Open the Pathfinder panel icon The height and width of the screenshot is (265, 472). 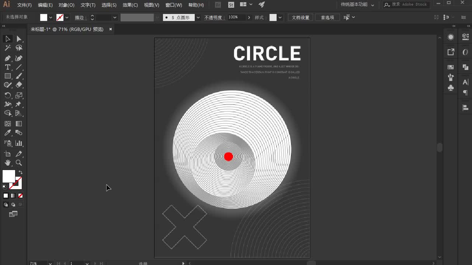tap(465, 67)
